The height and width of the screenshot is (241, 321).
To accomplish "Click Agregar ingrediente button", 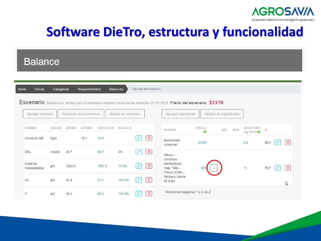I will point(180,114).
